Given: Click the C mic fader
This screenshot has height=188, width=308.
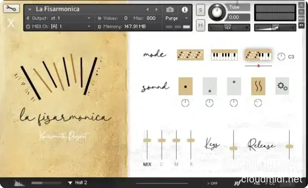Looking at the screenshot, I should pyautogui.click(x=162, y=140).
